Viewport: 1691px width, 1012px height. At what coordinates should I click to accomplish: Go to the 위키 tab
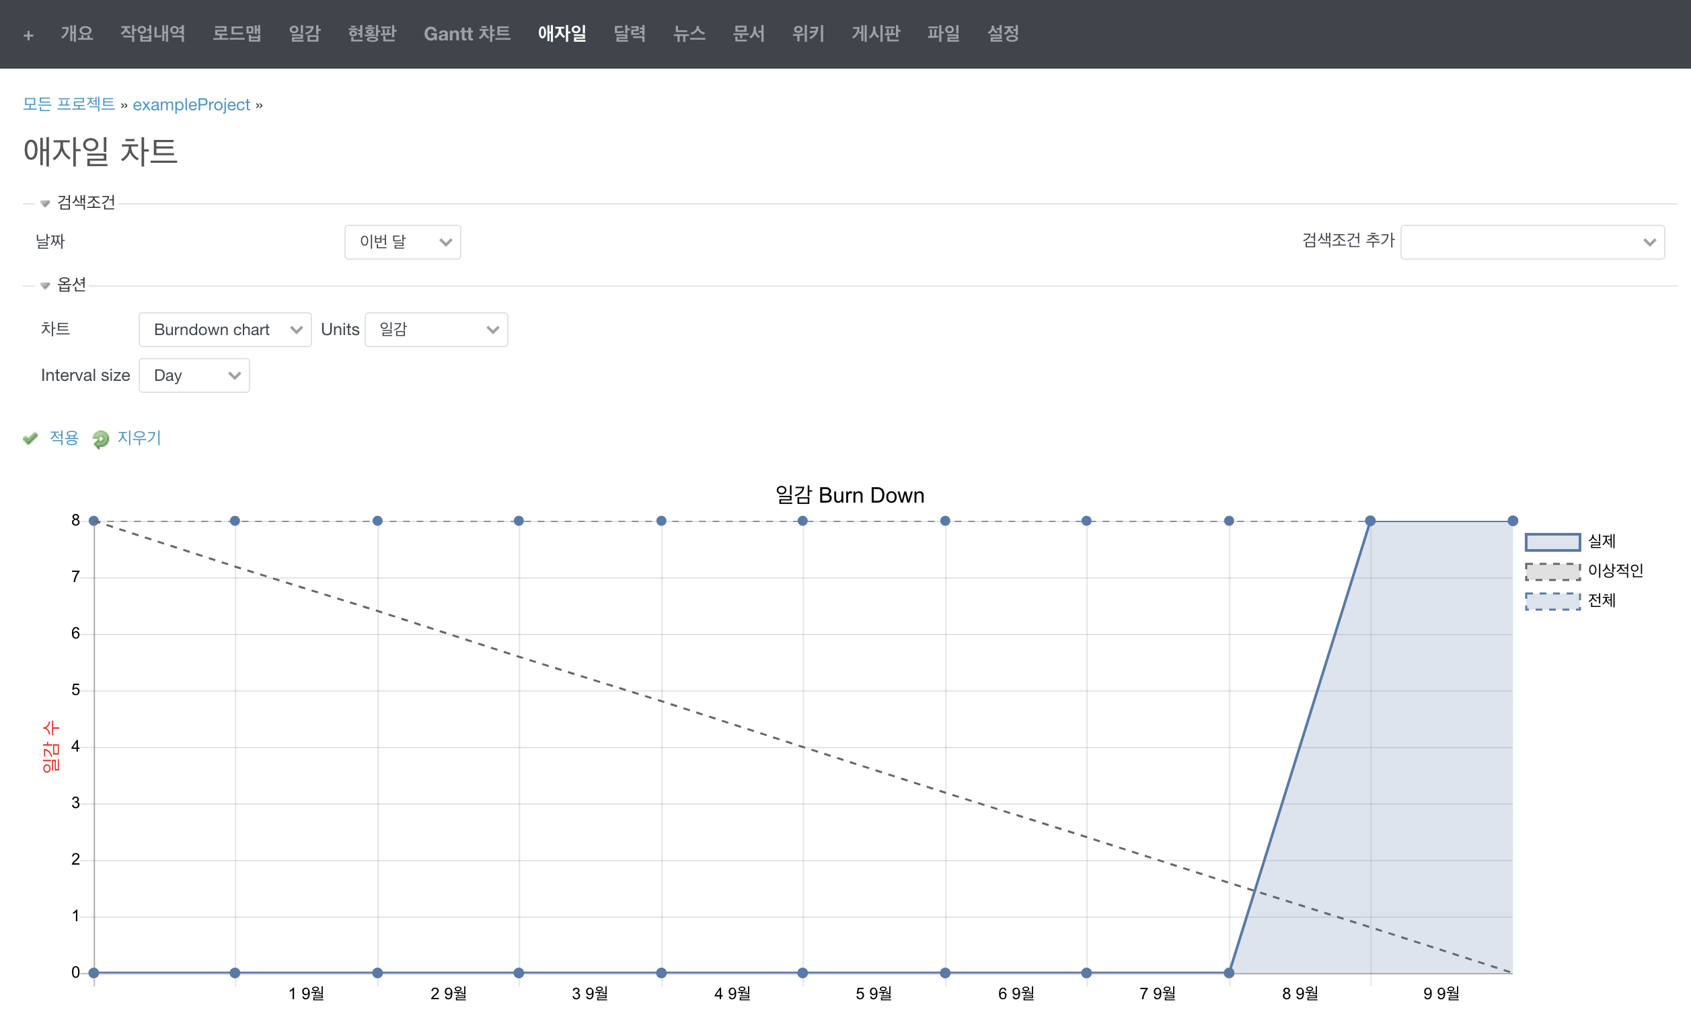coord(808,34)
